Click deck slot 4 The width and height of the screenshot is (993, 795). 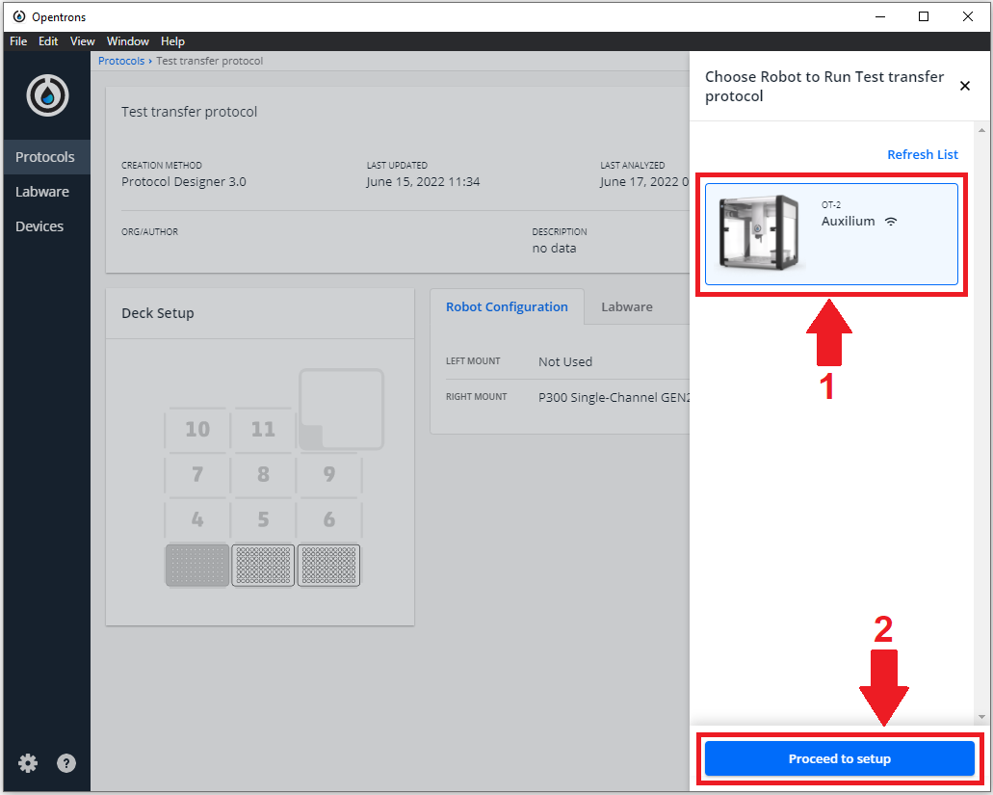[196, 520]
